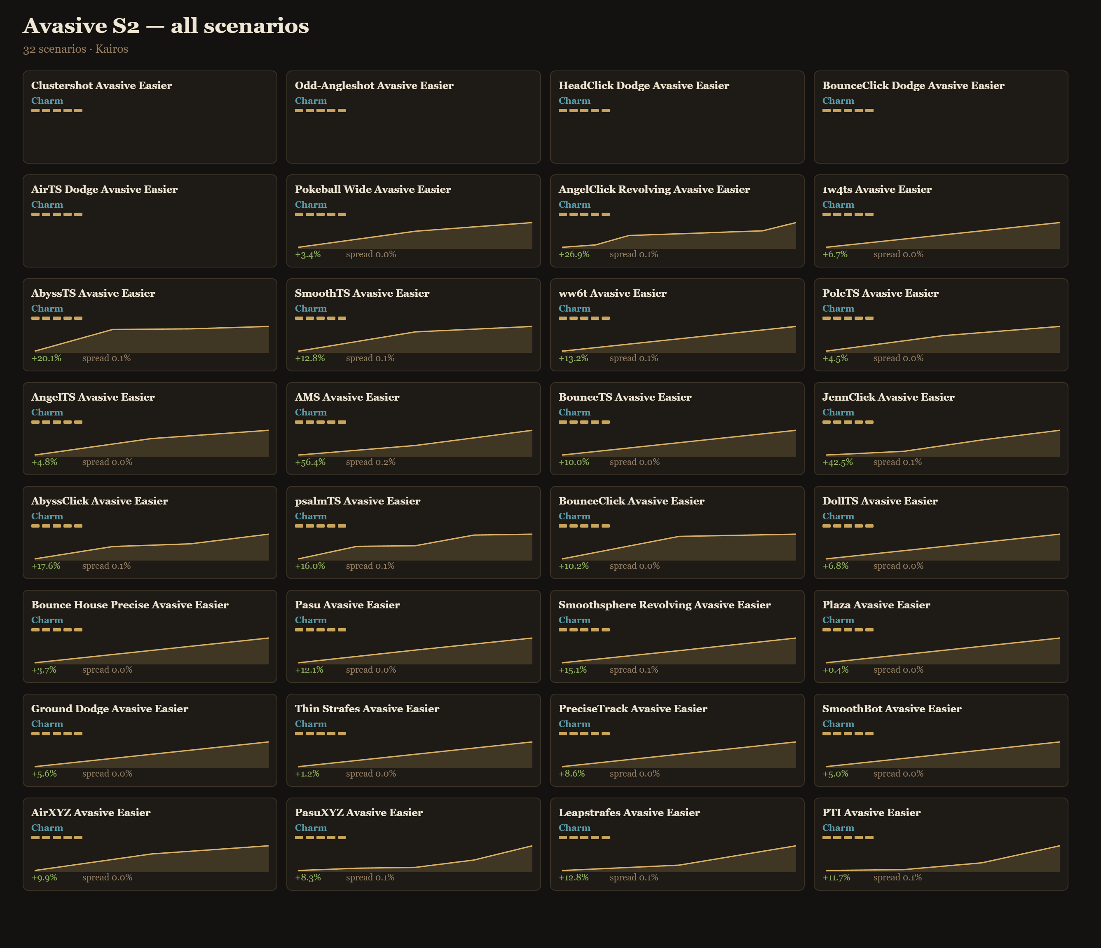Click the 1w4ts Avasive Easier scenario title
The width and height of the screenshot is (1101, 948).
[877, 189]
